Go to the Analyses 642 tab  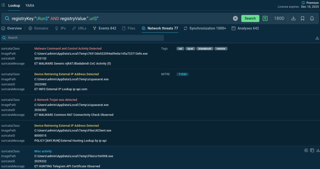click(x=245, y=28)
